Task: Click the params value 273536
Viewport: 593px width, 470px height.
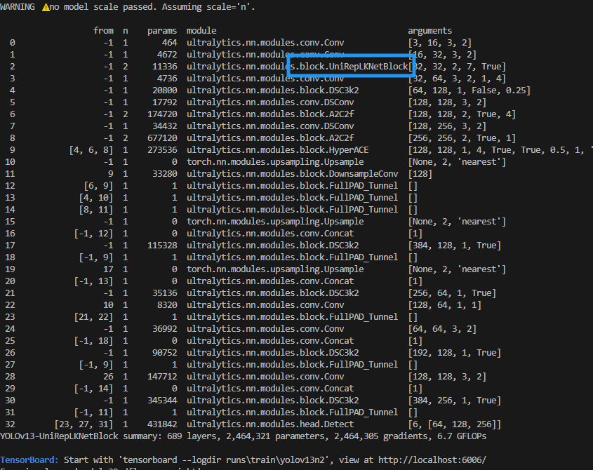Action: (x=162, y=150)
